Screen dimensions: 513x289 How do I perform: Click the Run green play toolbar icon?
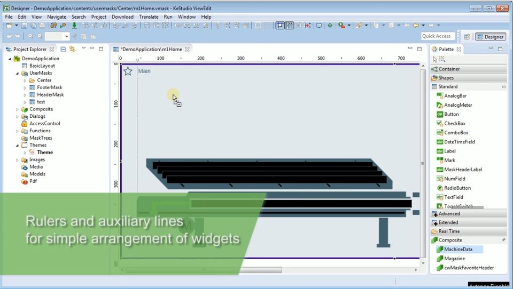coord(341,25)
